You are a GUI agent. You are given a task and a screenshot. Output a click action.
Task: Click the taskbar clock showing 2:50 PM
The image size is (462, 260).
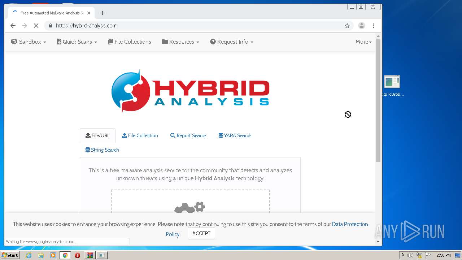pos(444,255)
